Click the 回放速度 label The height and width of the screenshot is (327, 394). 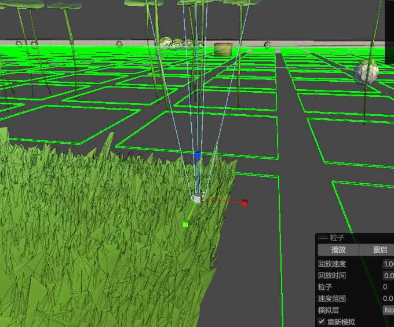pos(332,264)
